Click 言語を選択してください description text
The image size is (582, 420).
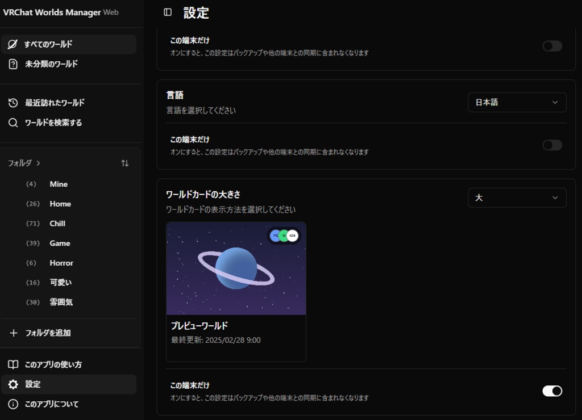pos(201,111)
